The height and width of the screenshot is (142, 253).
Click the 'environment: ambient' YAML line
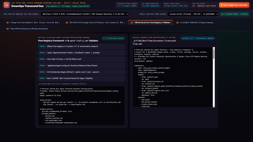(x=143, y=61)
